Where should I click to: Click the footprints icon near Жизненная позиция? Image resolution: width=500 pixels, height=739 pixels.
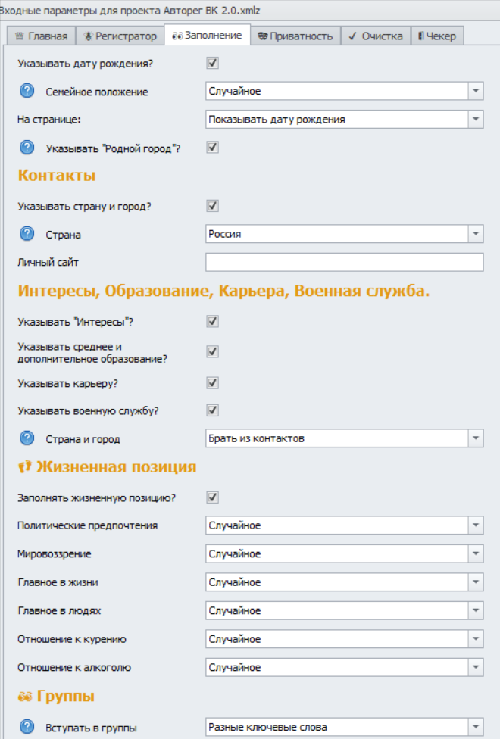[x=27, y=468]
